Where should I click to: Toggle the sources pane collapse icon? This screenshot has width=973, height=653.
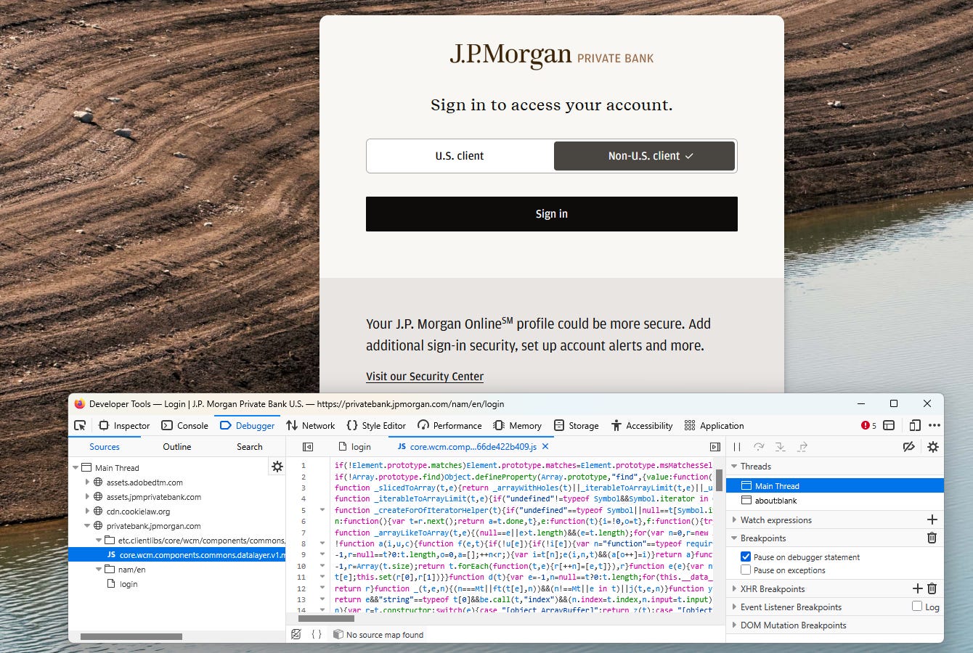pos(308,447)
